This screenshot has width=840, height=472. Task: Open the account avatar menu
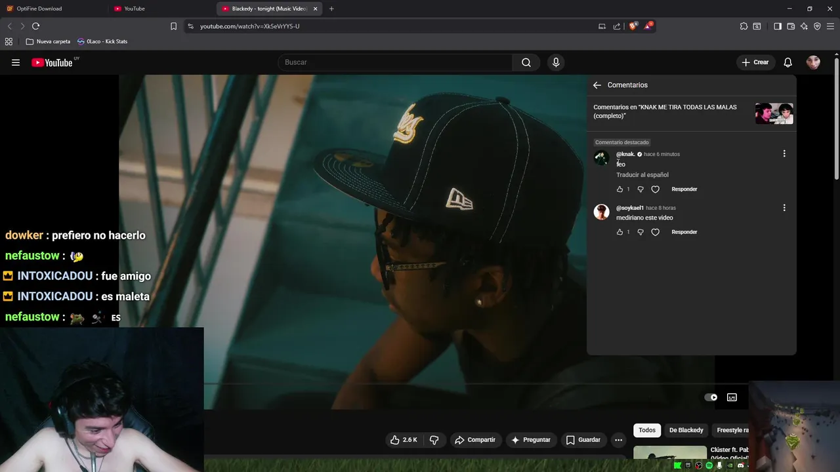[x=813, y=62]
